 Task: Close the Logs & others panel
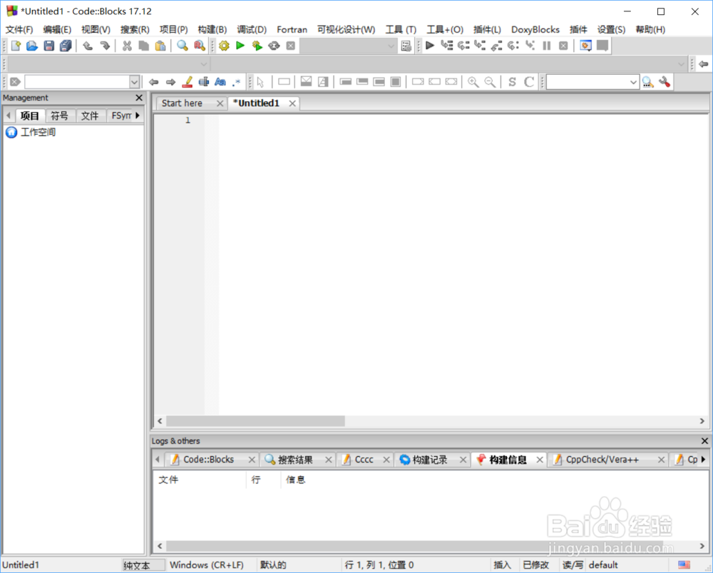point(704,440)
